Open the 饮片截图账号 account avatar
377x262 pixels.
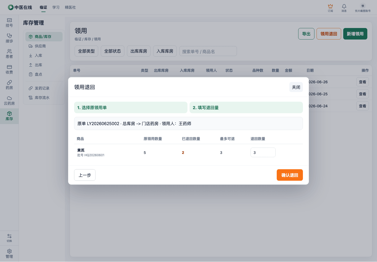[363, 8]
